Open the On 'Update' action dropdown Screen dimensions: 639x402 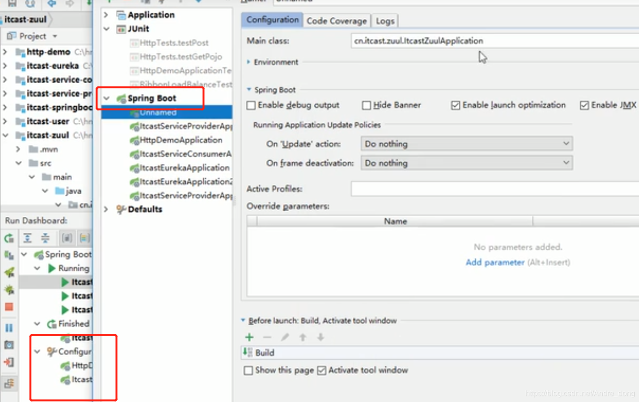click(467, 144)
